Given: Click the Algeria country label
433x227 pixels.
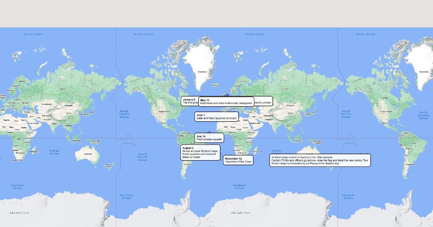Looking at the screenshot, I should tap(6, 120).
